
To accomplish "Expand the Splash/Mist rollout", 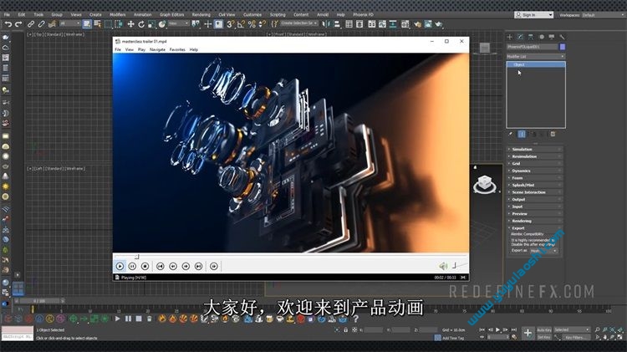I will point(535,186).
